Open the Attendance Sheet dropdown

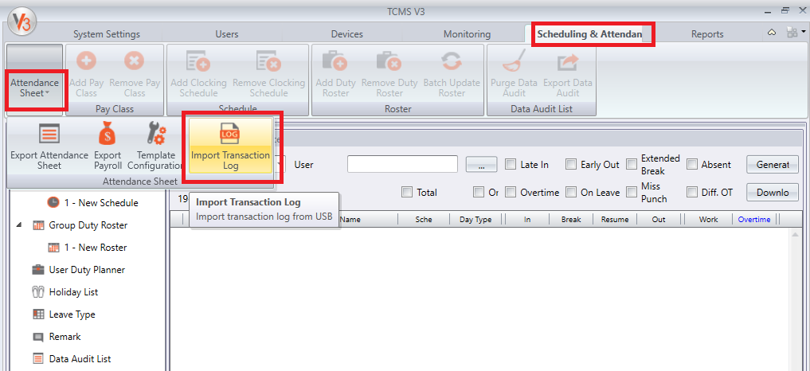[35, 88]
